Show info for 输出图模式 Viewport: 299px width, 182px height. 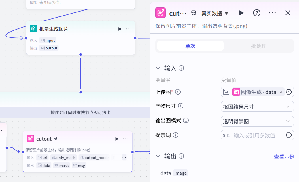click(x=186, y=120)
